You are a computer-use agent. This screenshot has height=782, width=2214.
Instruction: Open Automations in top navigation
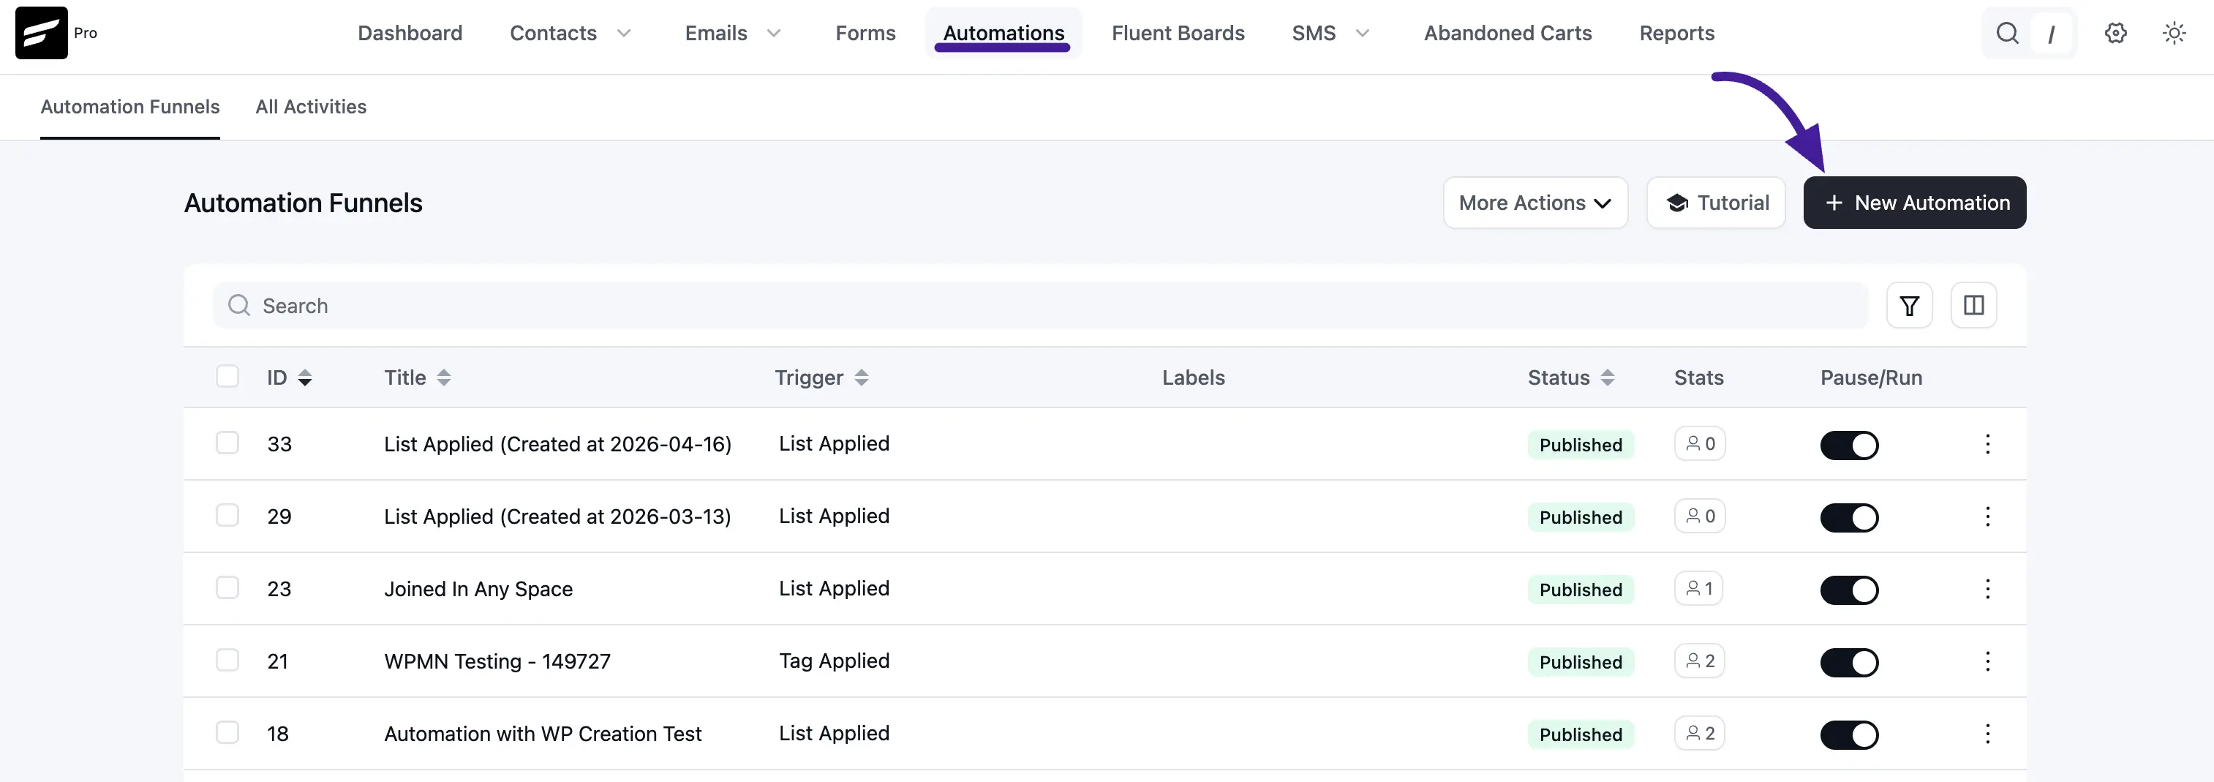click(1003, 34)
